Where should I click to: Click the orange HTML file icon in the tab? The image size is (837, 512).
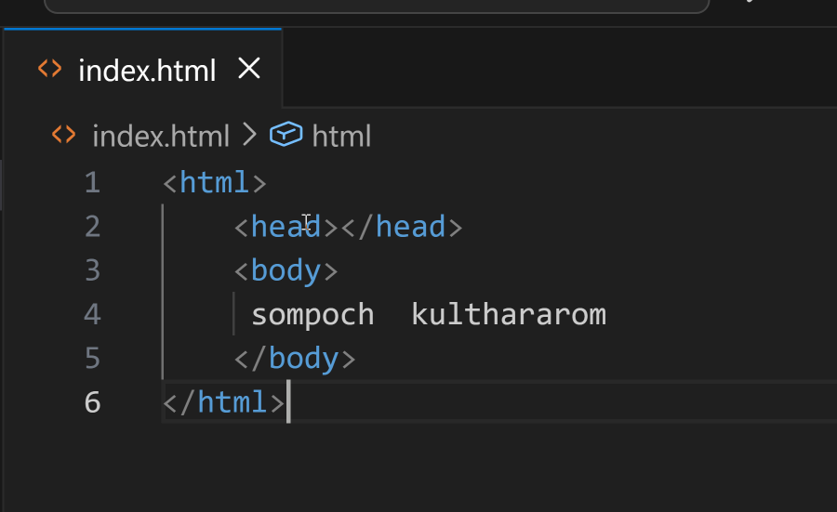49,69
